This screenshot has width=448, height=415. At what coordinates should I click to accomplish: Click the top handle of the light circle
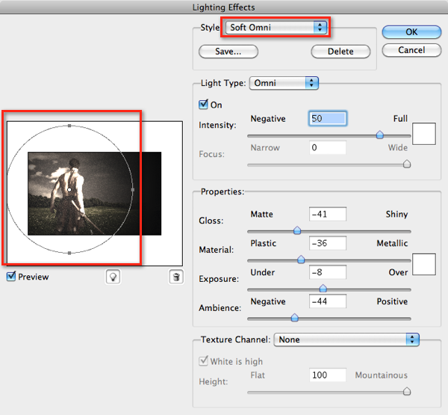coord(69,126)
